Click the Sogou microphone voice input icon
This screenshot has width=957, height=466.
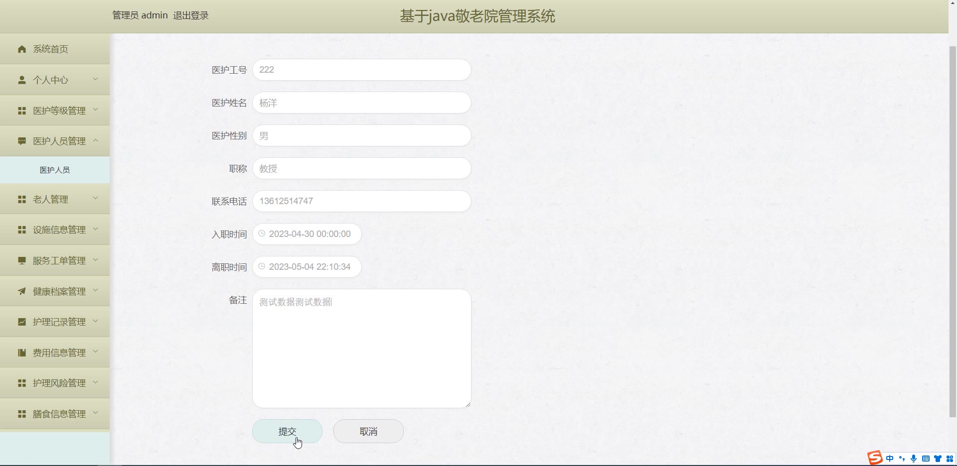click(914, 459)
